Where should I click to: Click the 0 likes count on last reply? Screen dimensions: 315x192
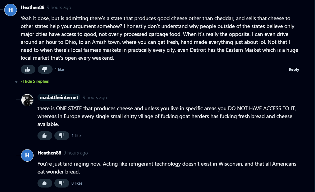(x=77, y=183)
